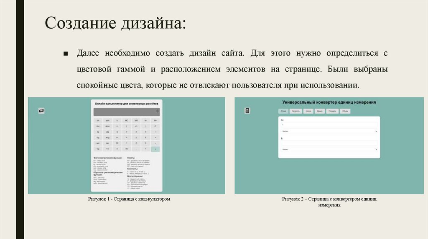428x239 pixels.
Task: Click the calculator display showing 0
Action: (127, 112)
